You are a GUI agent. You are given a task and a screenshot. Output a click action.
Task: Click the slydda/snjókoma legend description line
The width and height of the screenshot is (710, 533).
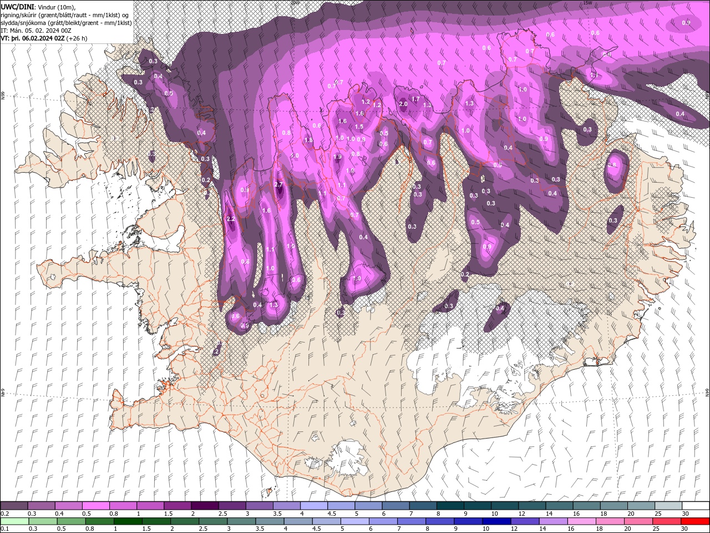point(66,23)
